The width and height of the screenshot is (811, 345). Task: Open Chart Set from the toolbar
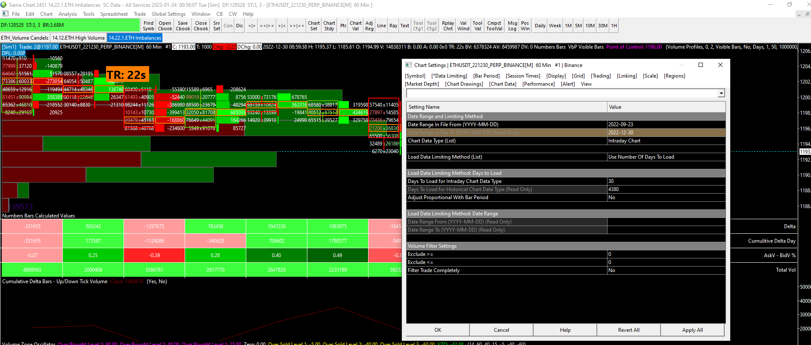coord(314,26)
